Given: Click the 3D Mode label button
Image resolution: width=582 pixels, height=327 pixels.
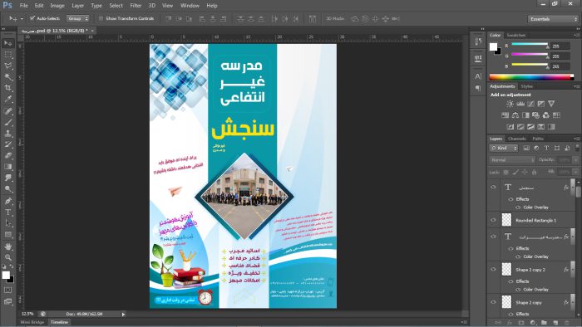Looking at the screenshot, I should pyautogui.click(x=335, y=18).
